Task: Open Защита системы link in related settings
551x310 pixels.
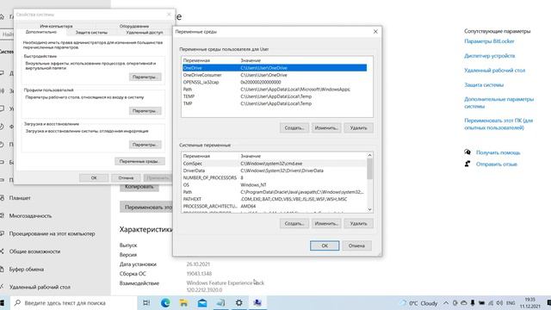Action: click(x=484, y=84)
